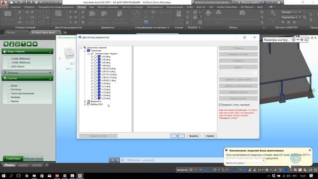Screen dimensions: 318x179
Task: Click the pin icon on Палитра инструментов header
Action: point(298,40)
